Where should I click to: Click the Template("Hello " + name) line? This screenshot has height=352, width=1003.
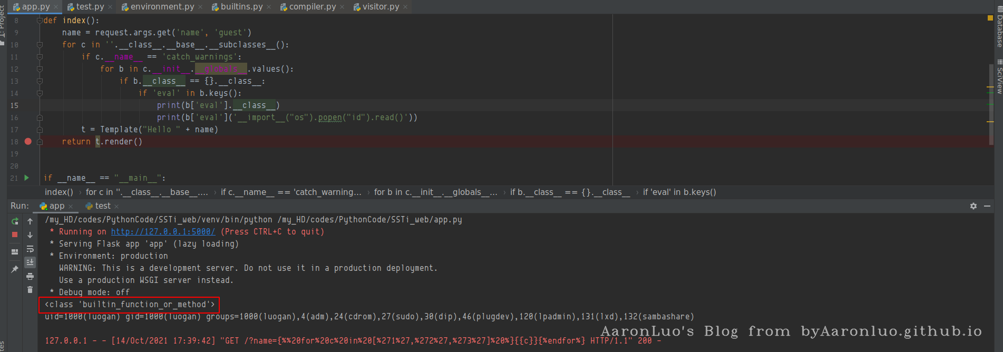click(149, 130)
